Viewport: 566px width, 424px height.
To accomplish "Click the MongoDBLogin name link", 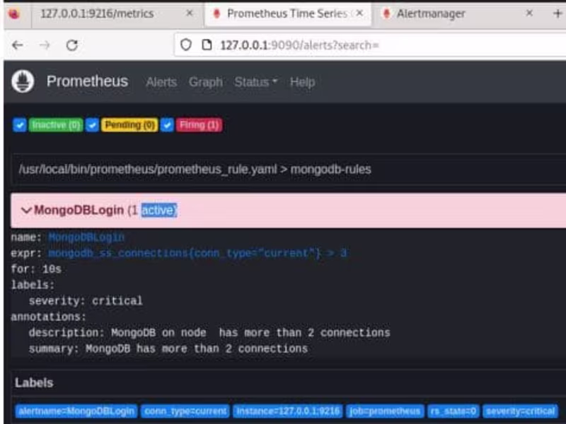I will (x=86, y=237).
